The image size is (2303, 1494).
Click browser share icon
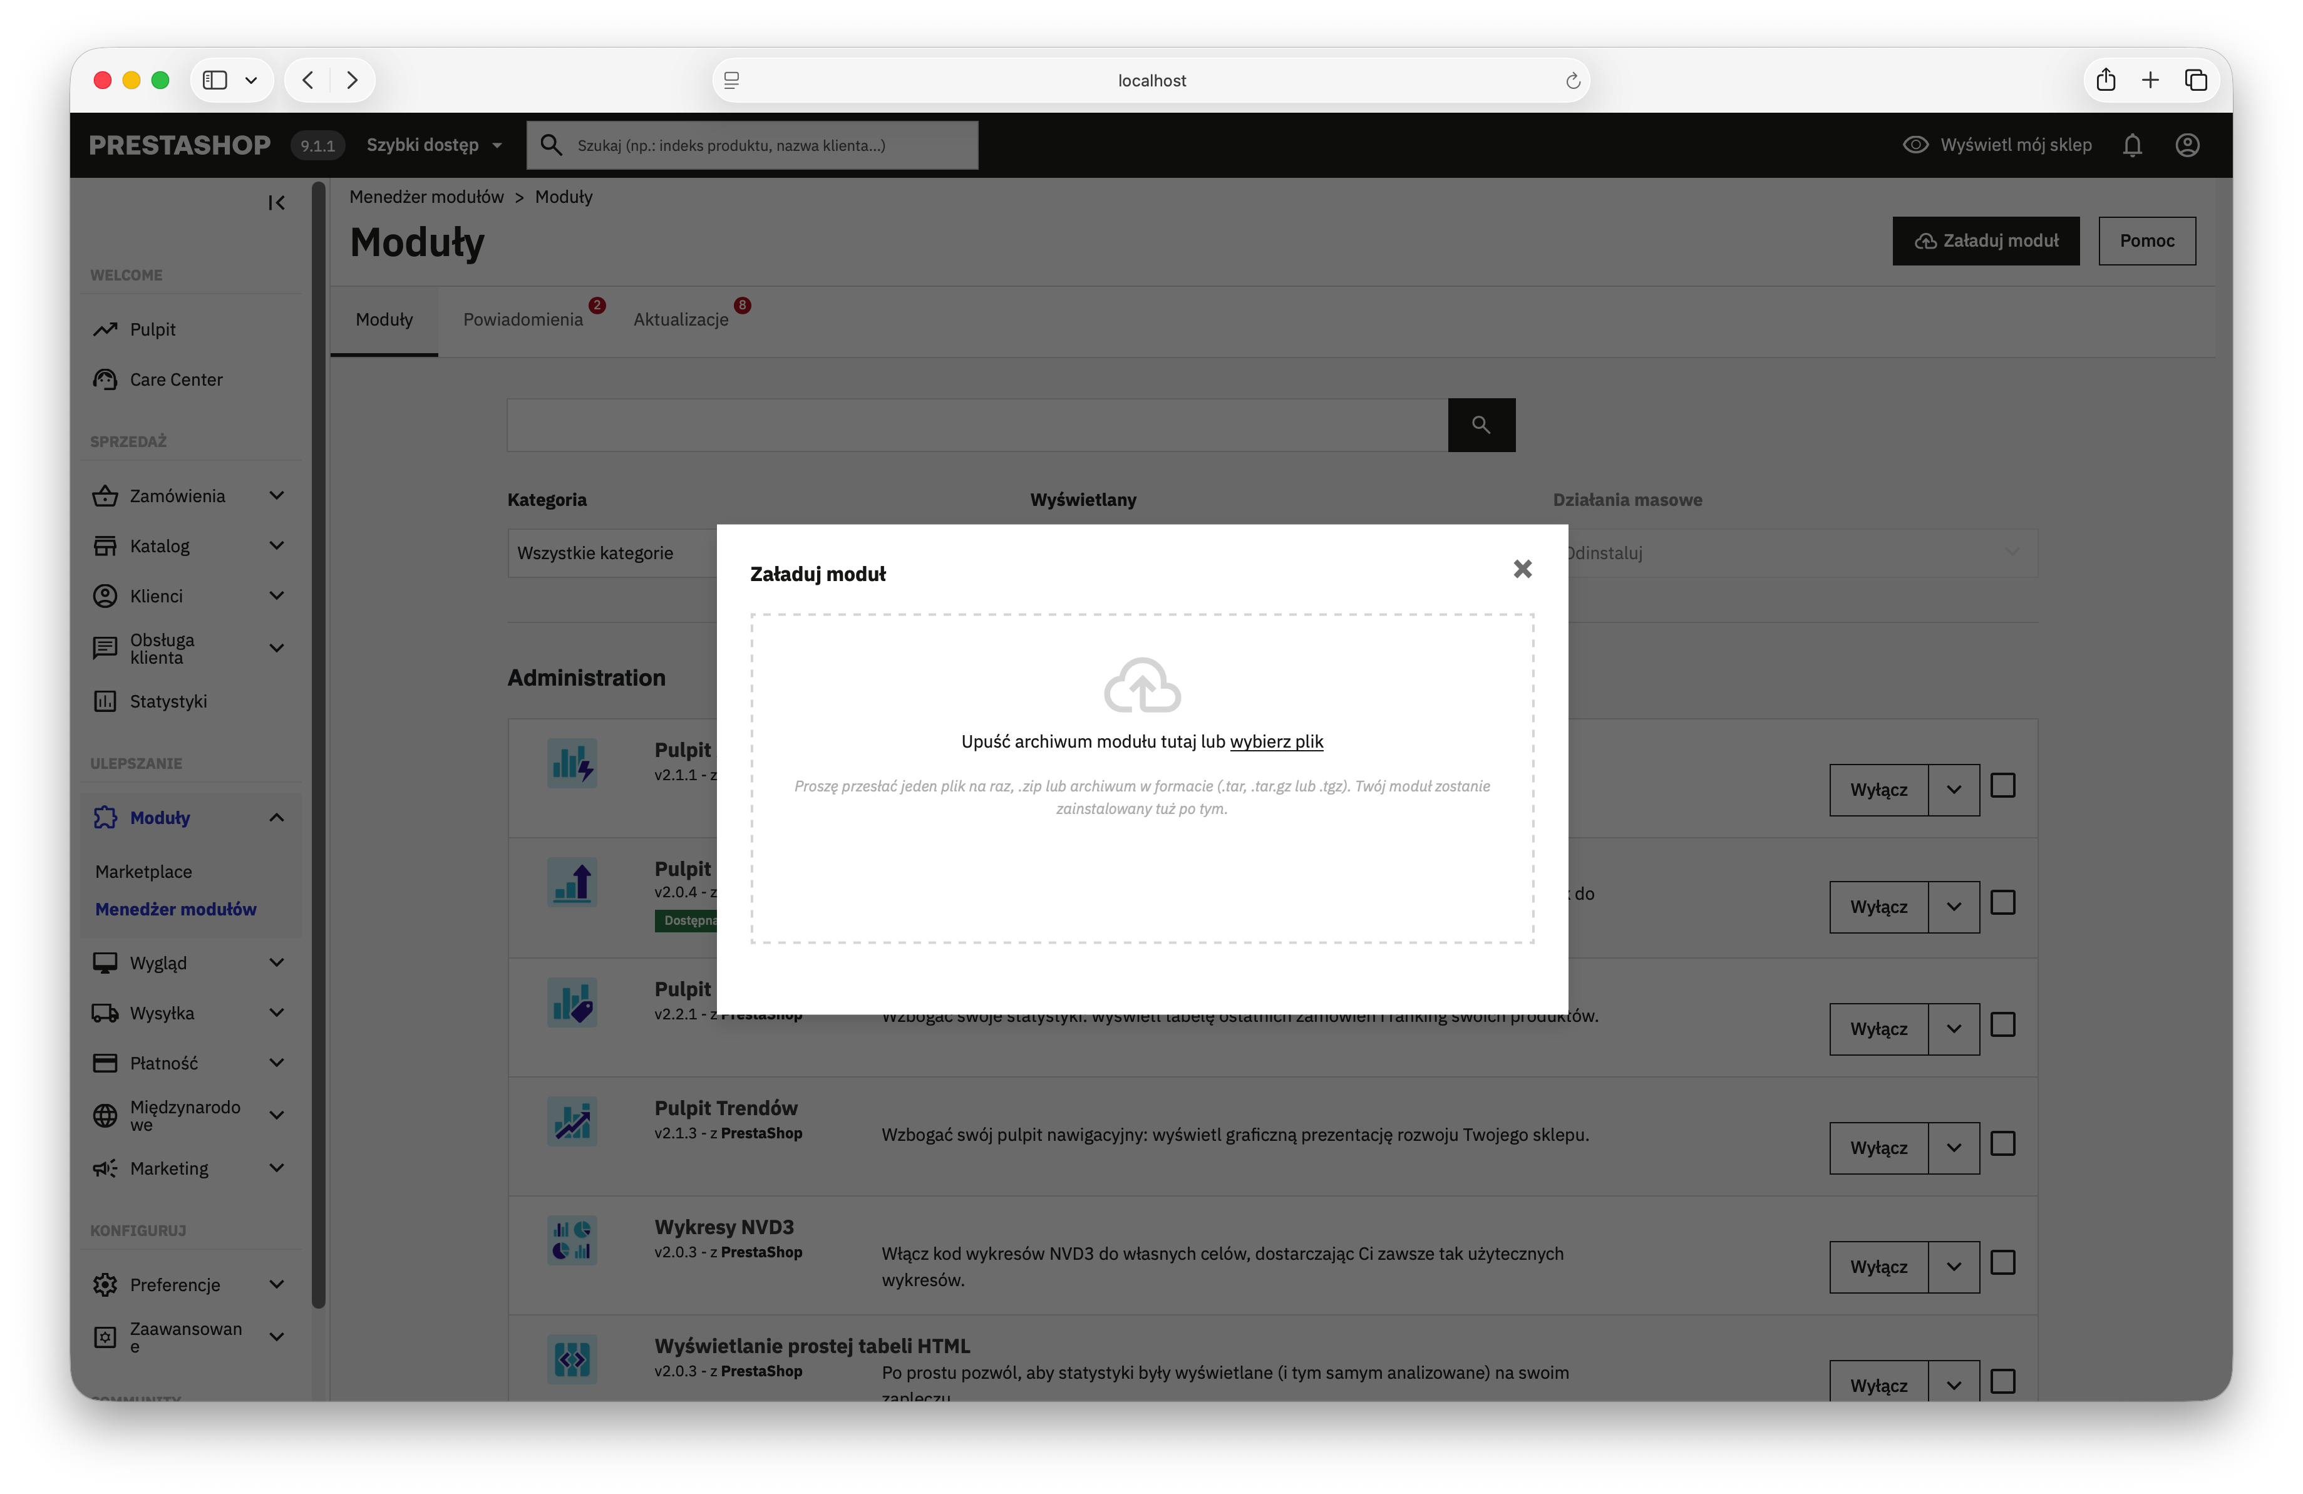[x=2106, y=80]
